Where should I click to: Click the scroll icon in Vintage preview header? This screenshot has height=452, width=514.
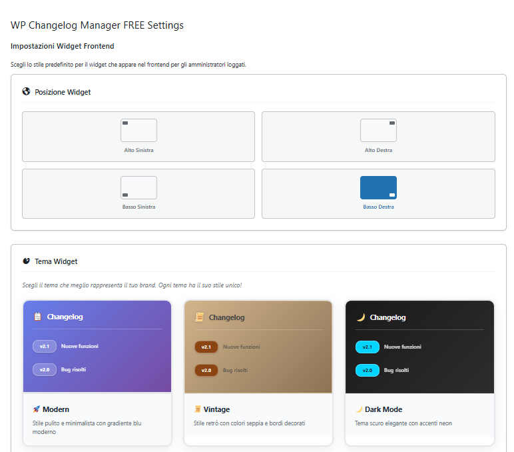(x=199, y=317)
